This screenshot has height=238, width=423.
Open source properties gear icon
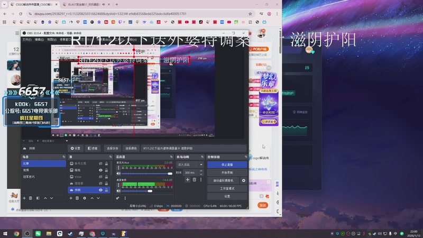(85, 198)
